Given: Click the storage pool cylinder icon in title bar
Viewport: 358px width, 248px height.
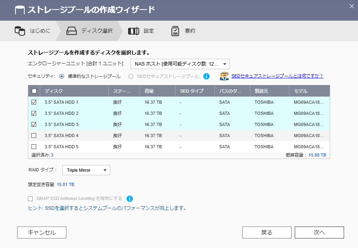Looking at the screenshot, I should pyautogui.click(x=19, y=10).
